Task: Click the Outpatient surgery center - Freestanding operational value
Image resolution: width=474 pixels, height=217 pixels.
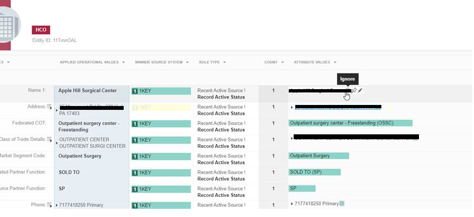Action: [89, 127]
